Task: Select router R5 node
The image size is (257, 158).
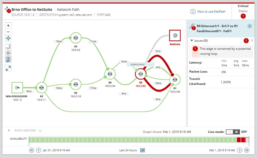Action: click(76, 84)
